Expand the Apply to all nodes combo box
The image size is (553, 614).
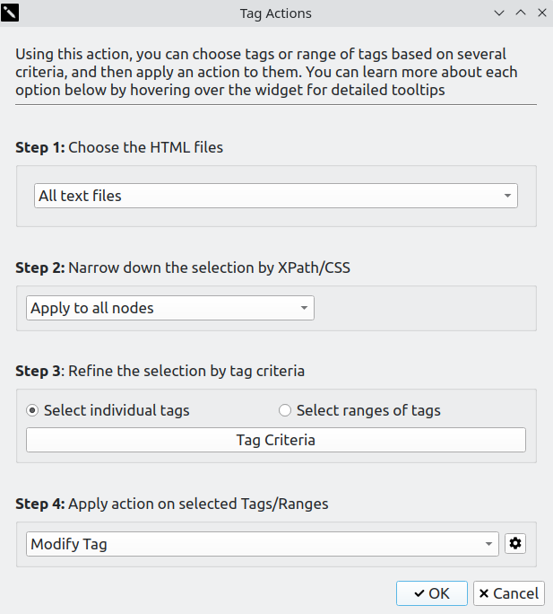click(x=170, y=309)
